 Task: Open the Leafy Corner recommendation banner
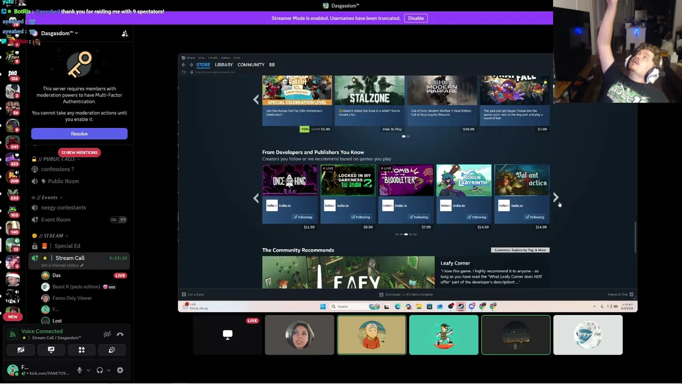coord(348,272)
